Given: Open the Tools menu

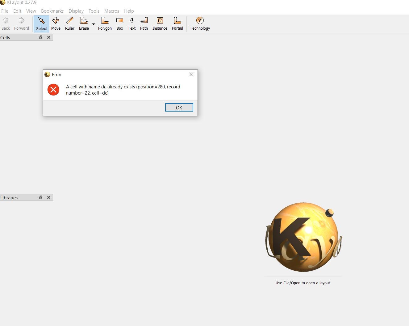Looking at the screenshot, I should click(94, 11).
